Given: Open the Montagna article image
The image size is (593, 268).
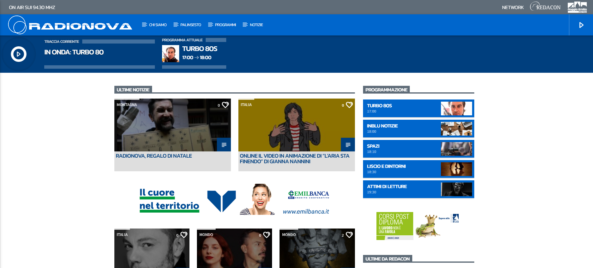Looking at the screenshot, I should click(172, 125).
